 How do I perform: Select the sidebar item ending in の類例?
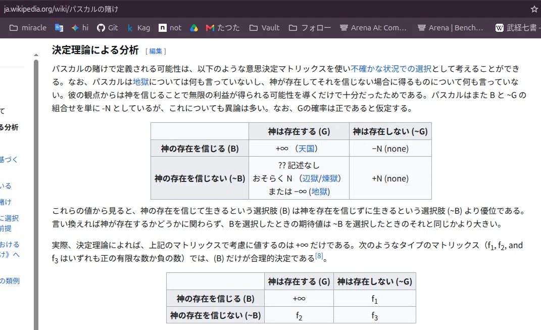(x=10, y=280)
